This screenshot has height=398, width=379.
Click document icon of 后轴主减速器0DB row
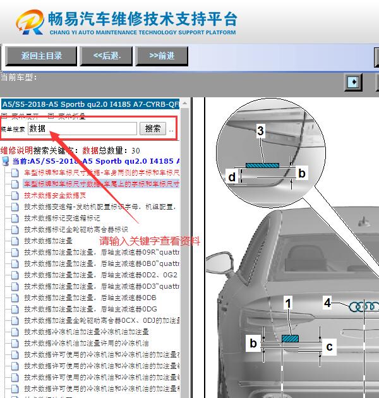coord(15,298)
